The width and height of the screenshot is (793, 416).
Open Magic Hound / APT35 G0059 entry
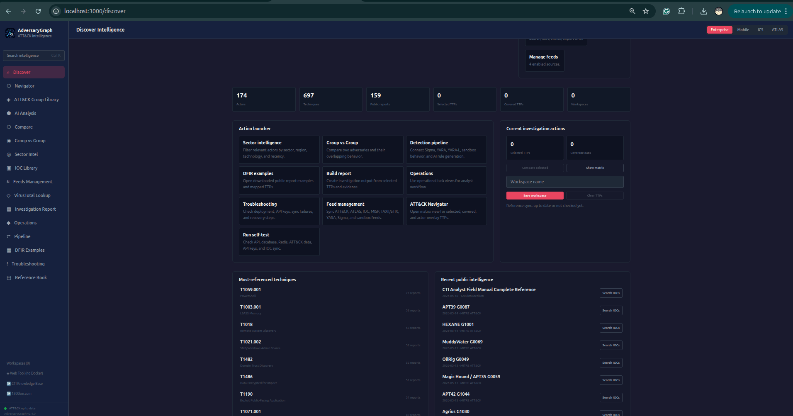(471, 377)
